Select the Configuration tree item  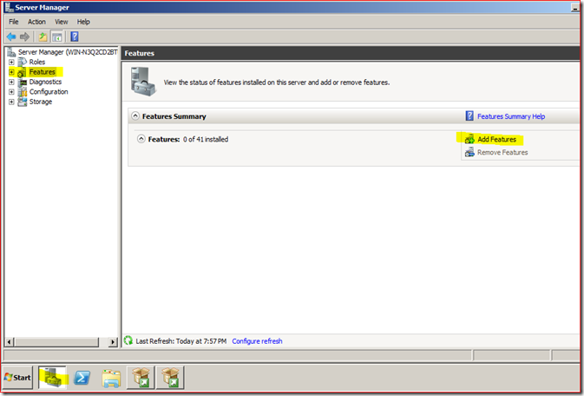(x=49, y=92)
